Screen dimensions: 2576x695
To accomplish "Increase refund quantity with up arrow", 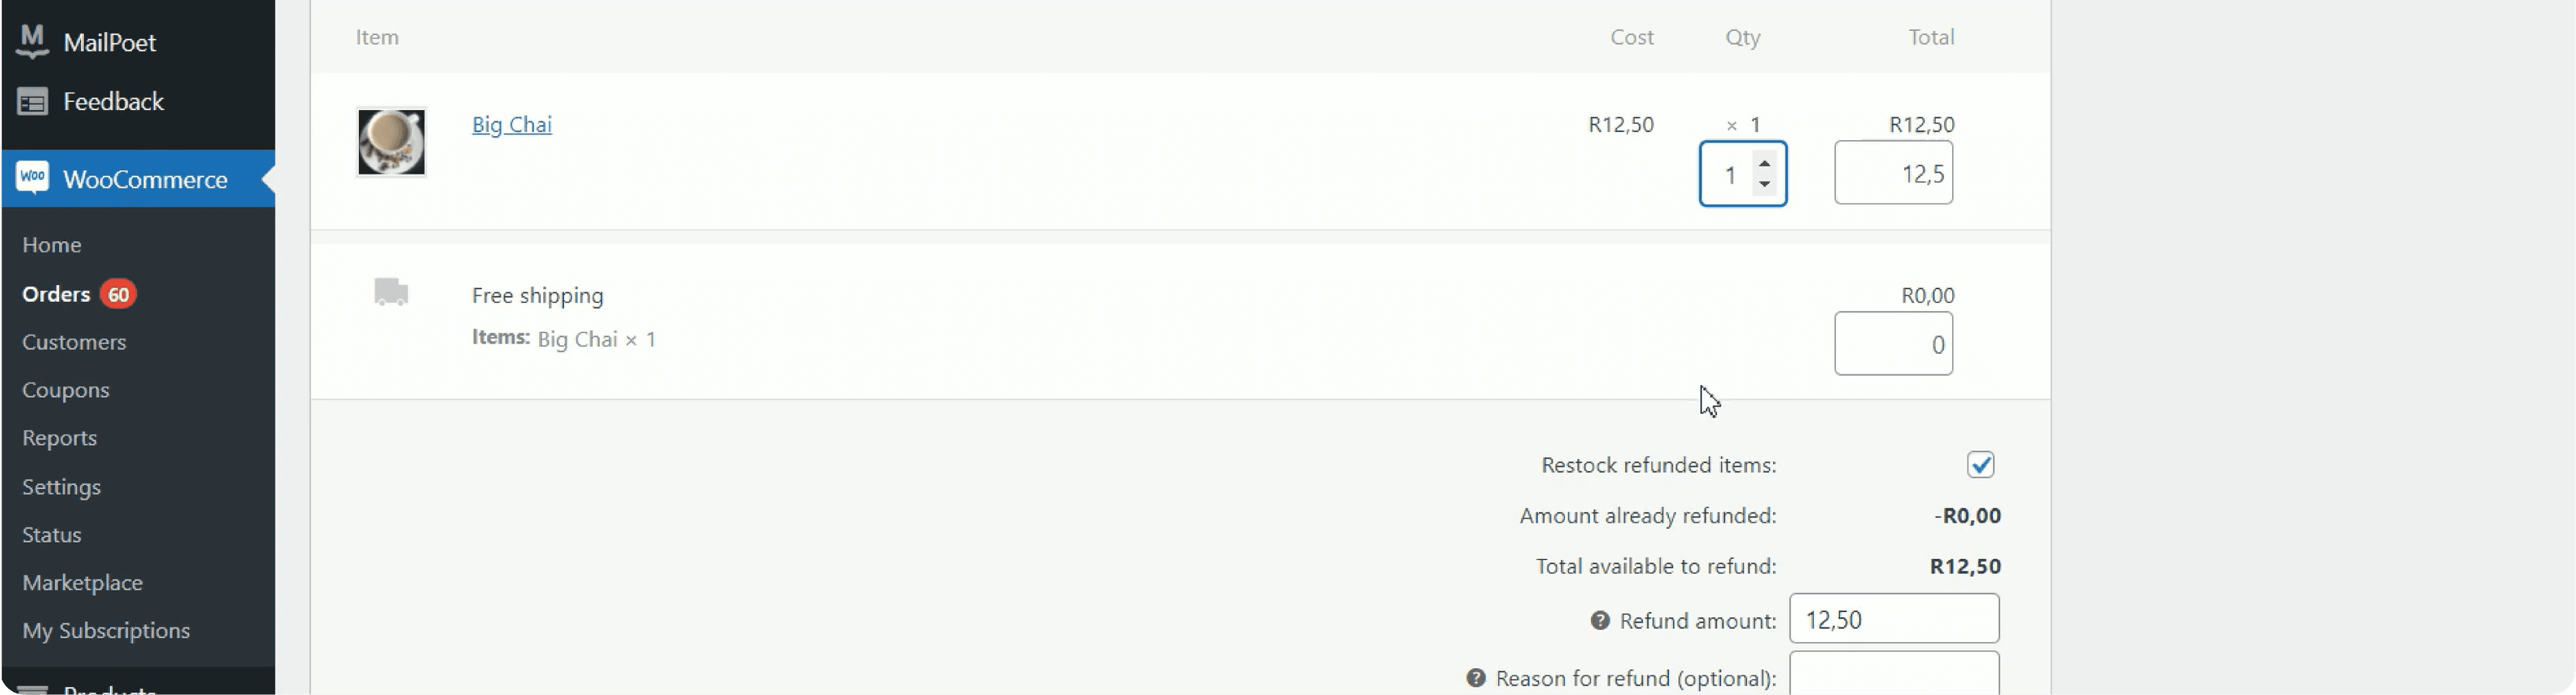I will (1765, 164).
